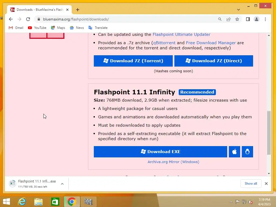
Task: Click Download 7Z (Direct) button
Action: pos(213,61)
